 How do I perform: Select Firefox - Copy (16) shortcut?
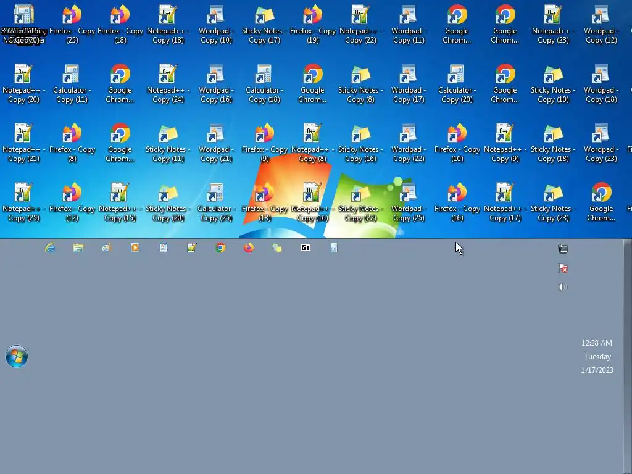tap(457, 202)
